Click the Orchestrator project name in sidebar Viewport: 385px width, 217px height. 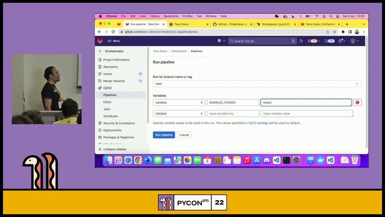[114, 51]
